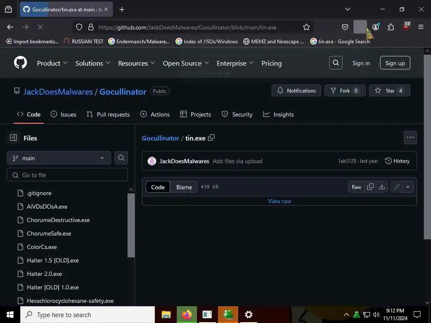Expand the Resources menu

(136, 63)
